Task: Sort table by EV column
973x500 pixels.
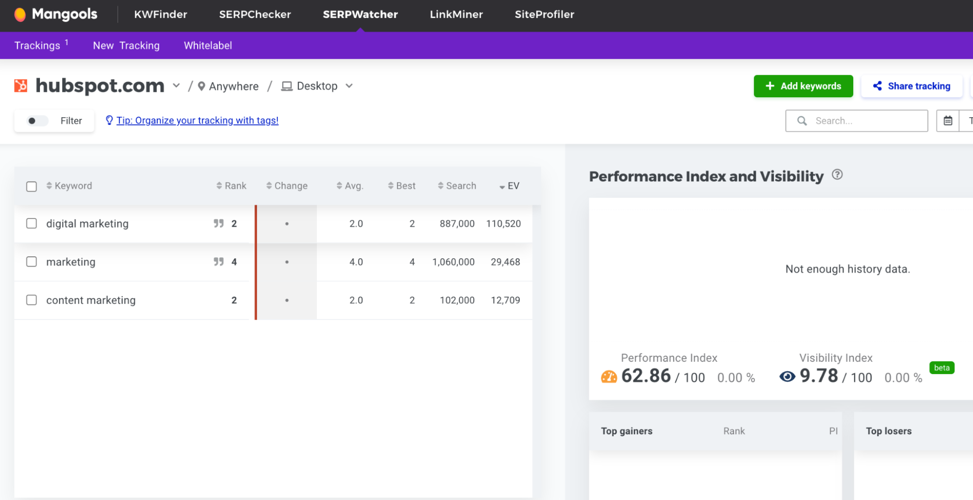Action: pos(510,186)
